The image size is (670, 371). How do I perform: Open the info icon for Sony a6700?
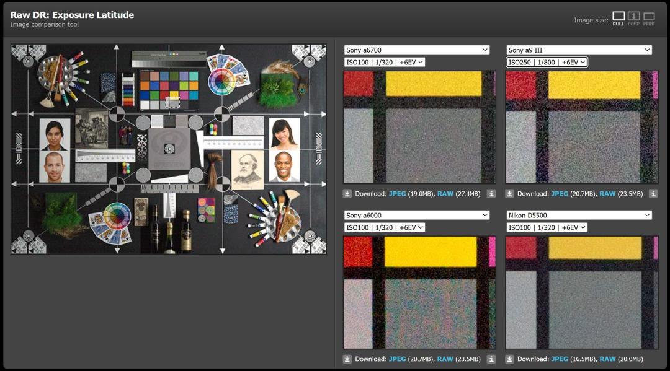tap(491, 194)
